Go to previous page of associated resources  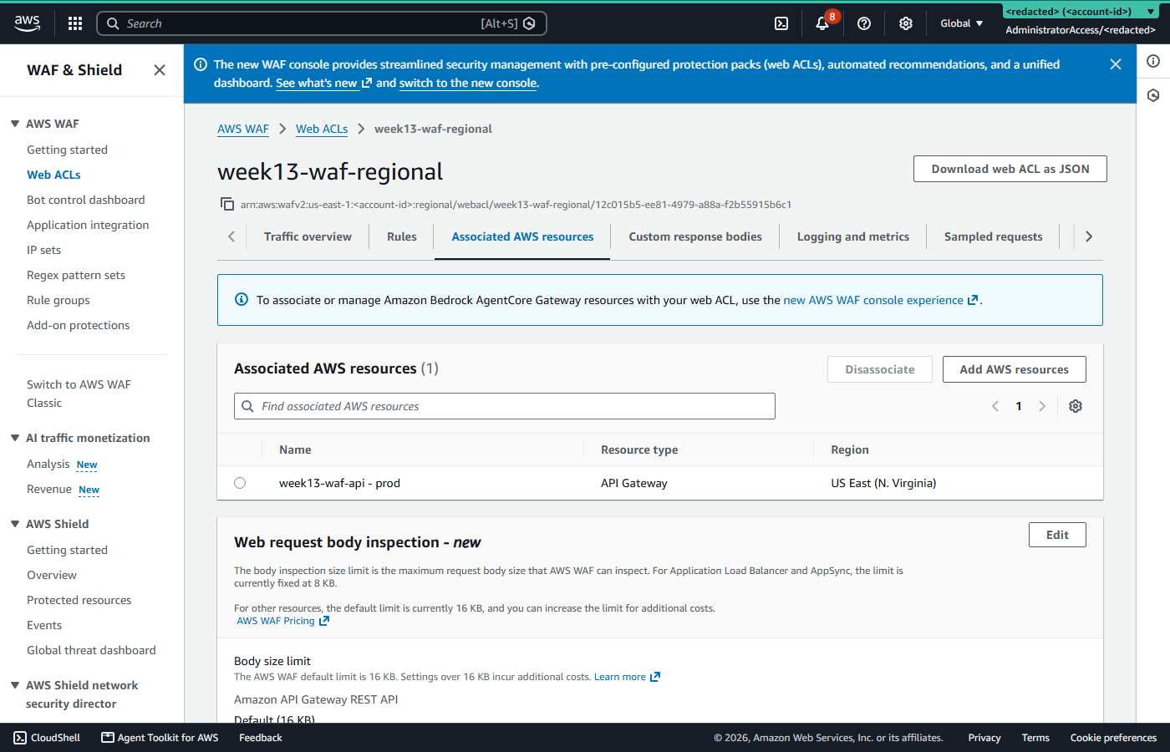click(x=995, y=406)
